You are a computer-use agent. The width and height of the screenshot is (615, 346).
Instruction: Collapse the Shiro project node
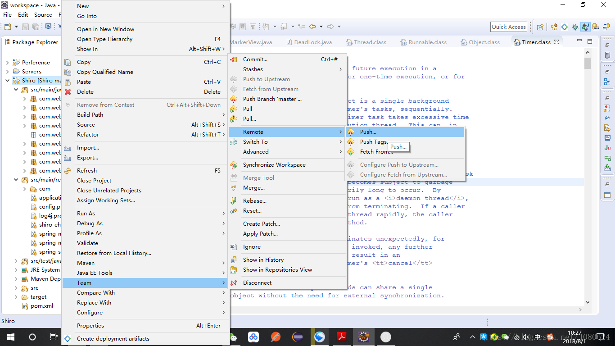pos(8,81)
